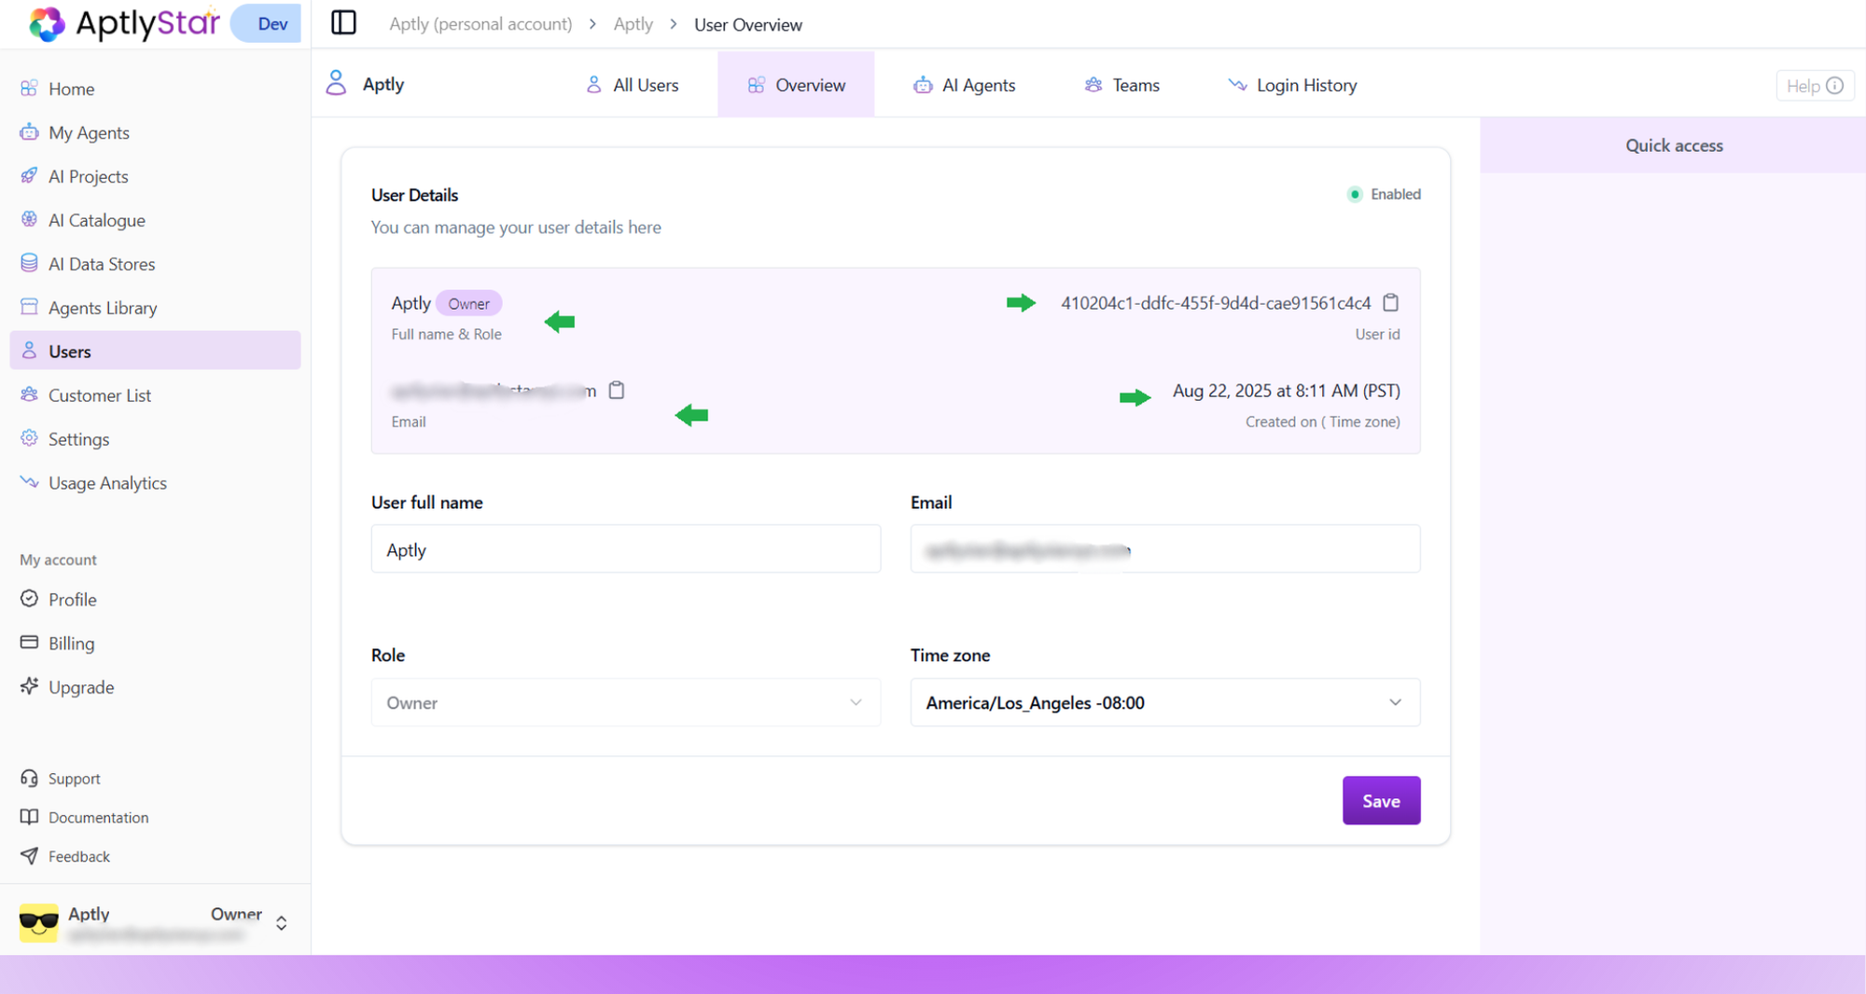Open the Profile sidebar item
Screen dimensions: 1866x994
[x=155, y=600]
